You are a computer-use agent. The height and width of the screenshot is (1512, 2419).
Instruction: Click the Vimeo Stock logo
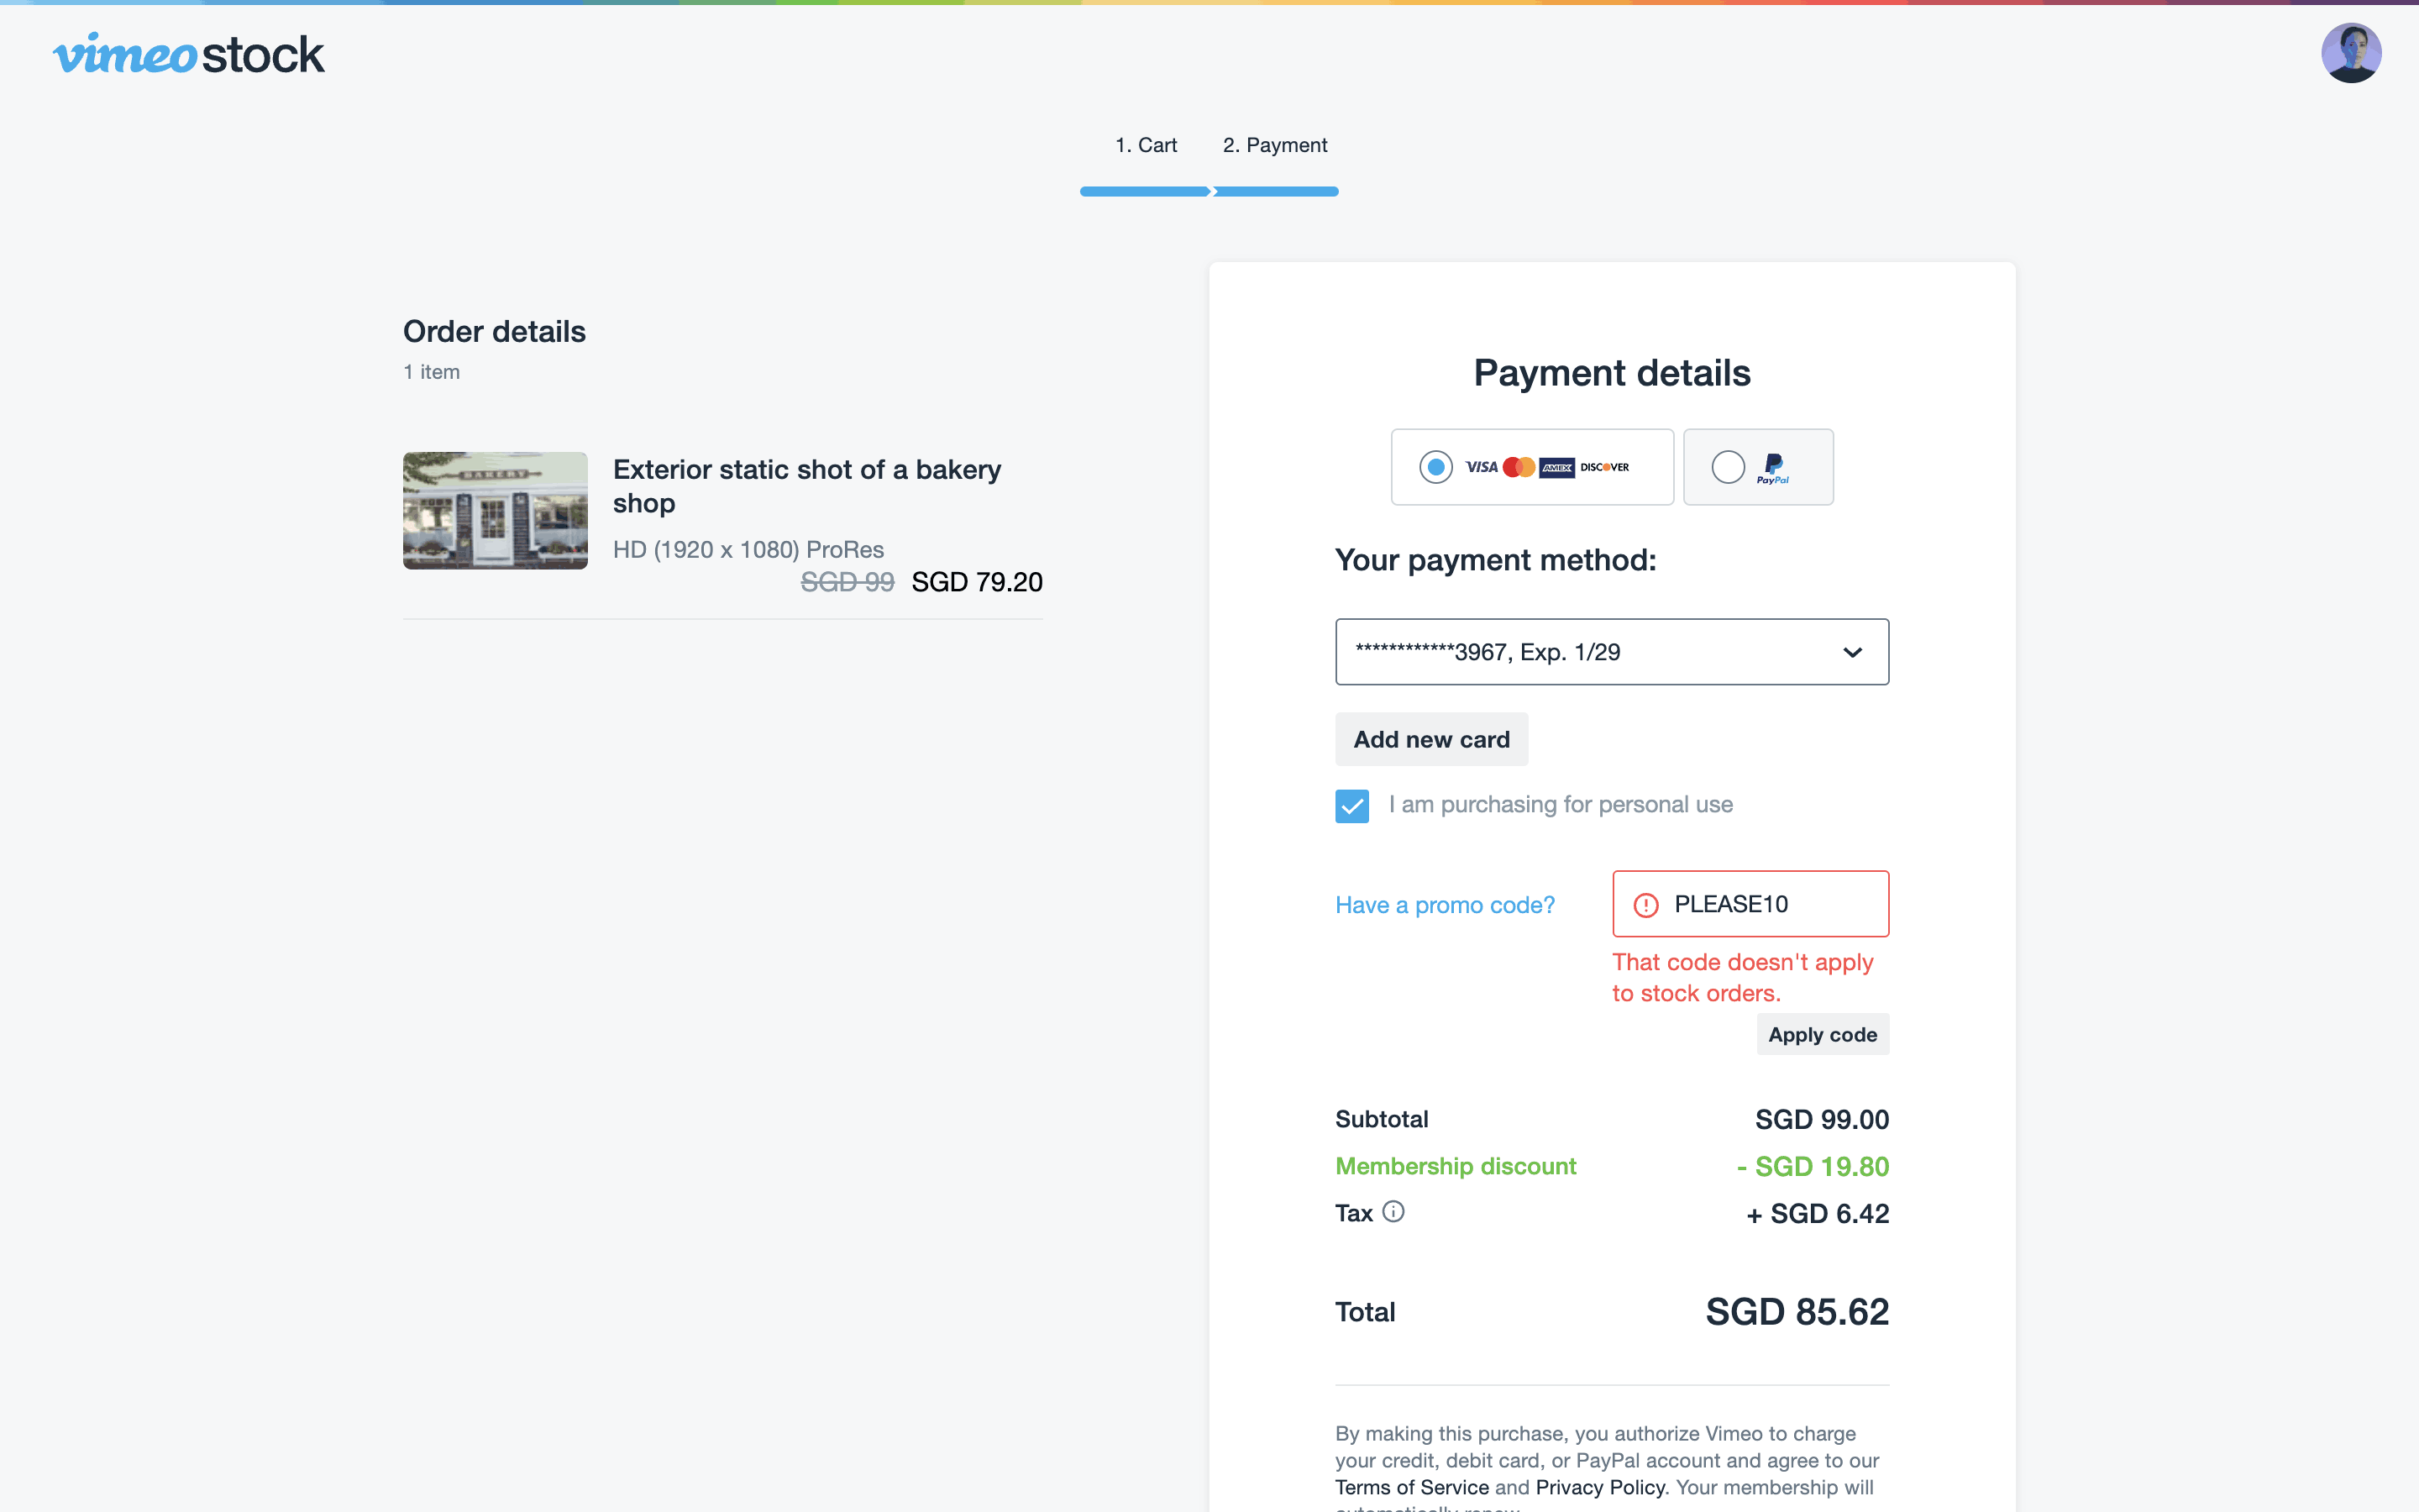188,54
